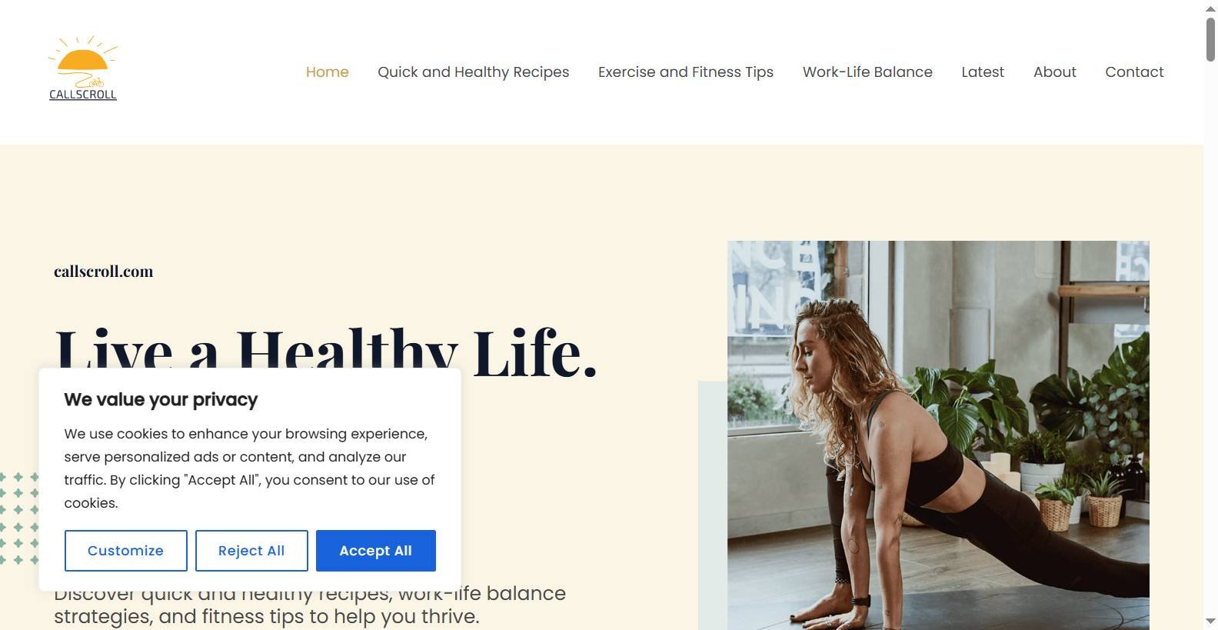The width and height of the screenshot is (1218, 630).
Task: Go to Exercise and Fitness Tips
Action: (686, 72)
